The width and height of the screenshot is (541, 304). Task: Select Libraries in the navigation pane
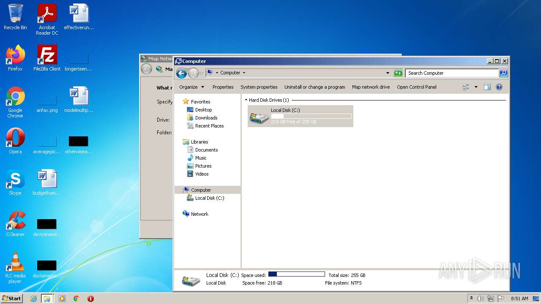click(199, 142)
